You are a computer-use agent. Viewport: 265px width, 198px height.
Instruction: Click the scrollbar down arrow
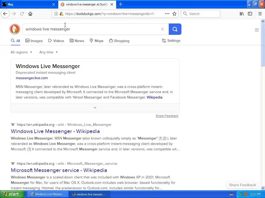pos(263,188)
